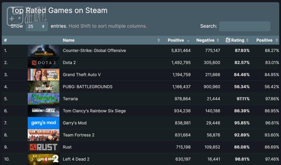281x165 pixels.
Task: Sort by the Name column header
Action: [x=69, y=40]
